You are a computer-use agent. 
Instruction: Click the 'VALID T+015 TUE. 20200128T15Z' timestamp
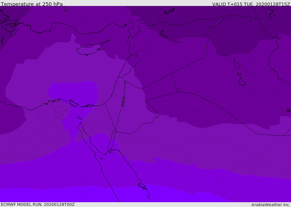point(251,4)
